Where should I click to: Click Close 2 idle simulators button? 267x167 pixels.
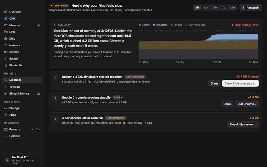click(x=240, y=83)
